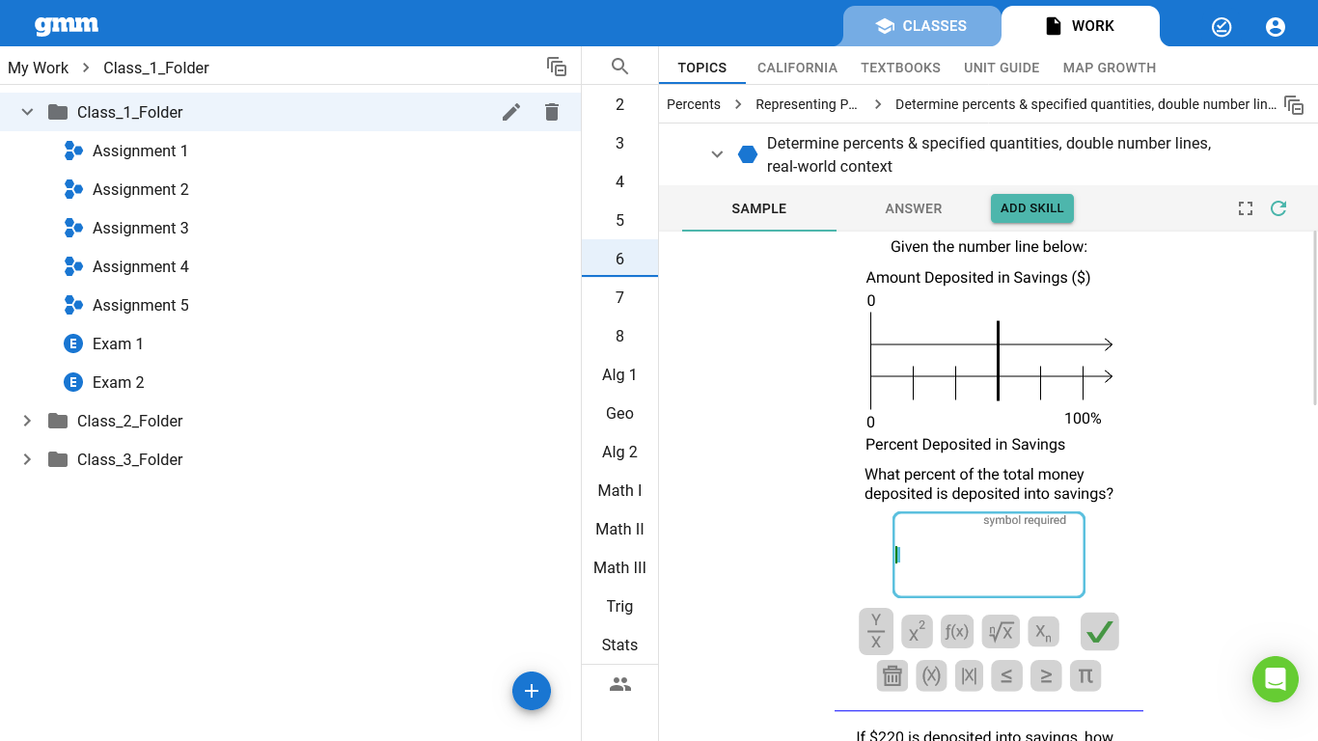This screenshot has width=1318, height=741.
Task: Click inside the answer input box
Action: tap(989, 555)
